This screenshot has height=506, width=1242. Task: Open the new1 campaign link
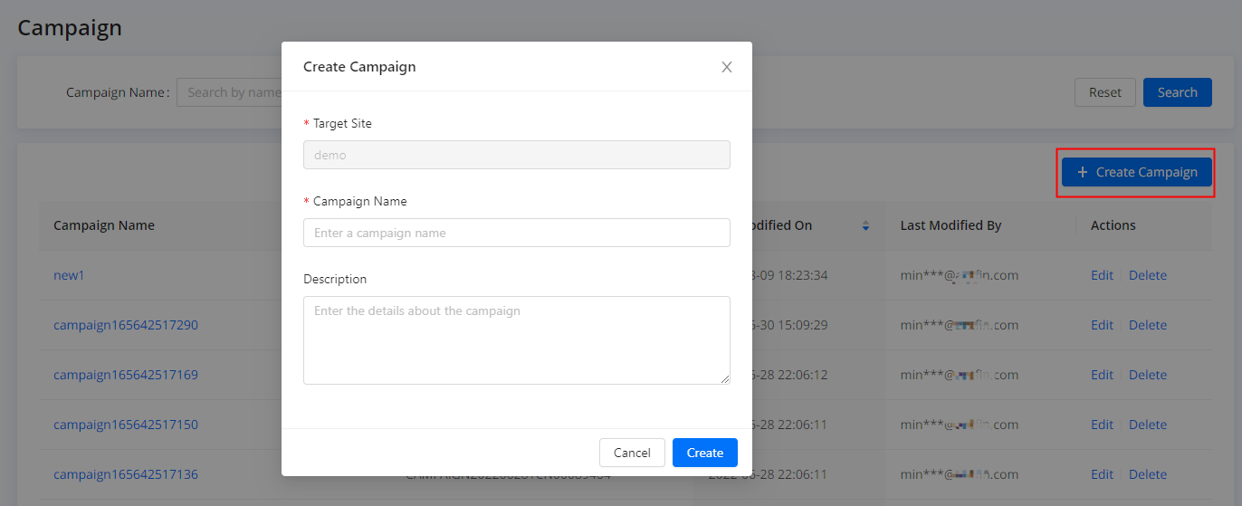click(69, 275)
